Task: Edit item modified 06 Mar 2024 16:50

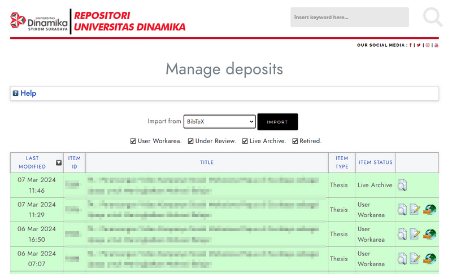Action: [415, 234]
